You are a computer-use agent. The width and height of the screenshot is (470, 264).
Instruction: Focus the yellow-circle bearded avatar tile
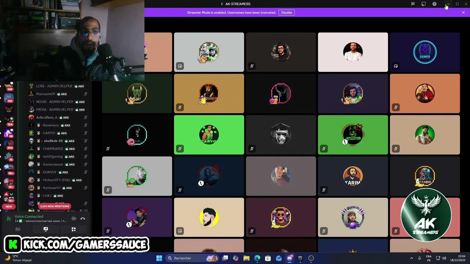tap(209, 217)
